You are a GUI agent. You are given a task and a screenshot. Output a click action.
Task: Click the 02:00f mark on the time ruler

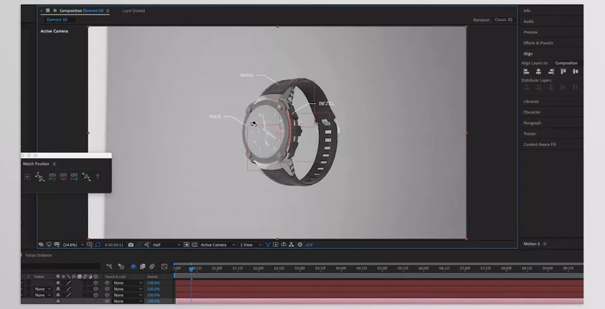pos(258,268)
